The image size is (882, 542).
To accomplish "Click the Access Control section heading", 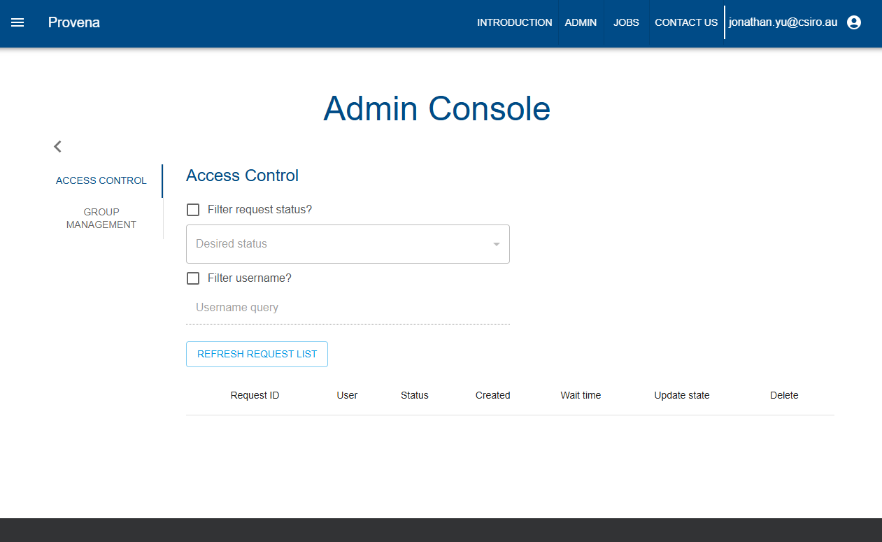I will click(242, 176).
